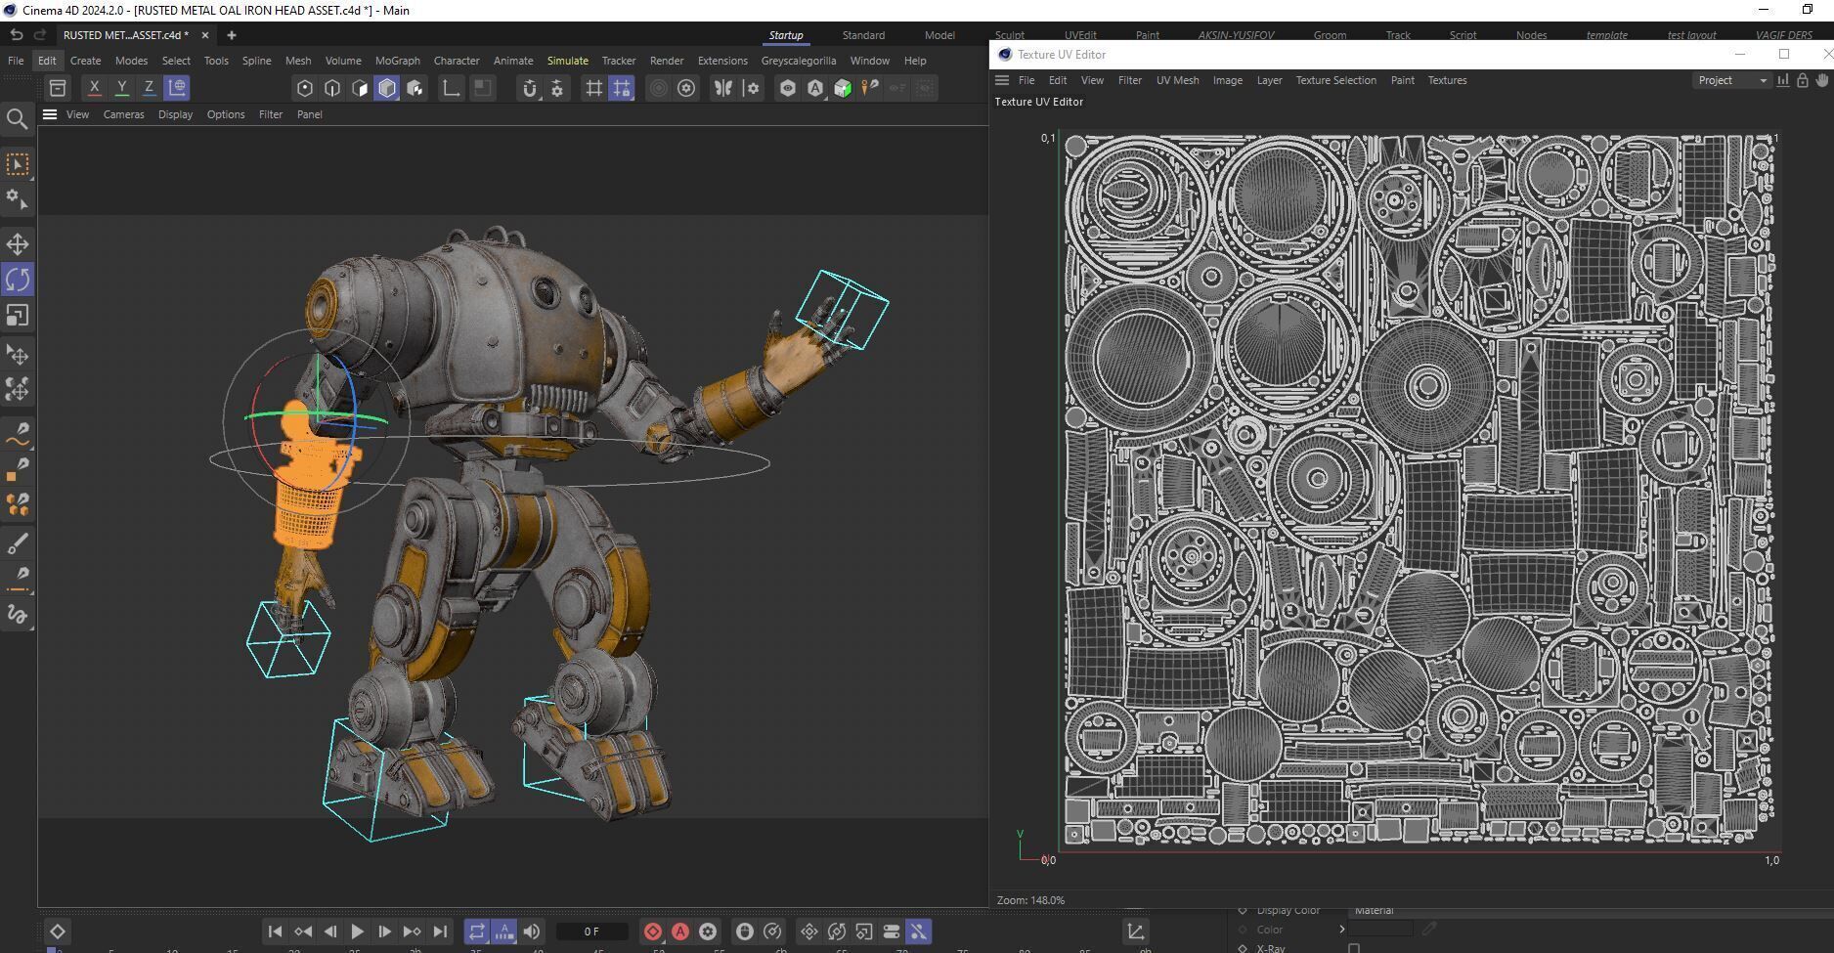Open the Project dropdown in UV Editor
The height and width of the screenshot is (953, 1834).
1731,80
